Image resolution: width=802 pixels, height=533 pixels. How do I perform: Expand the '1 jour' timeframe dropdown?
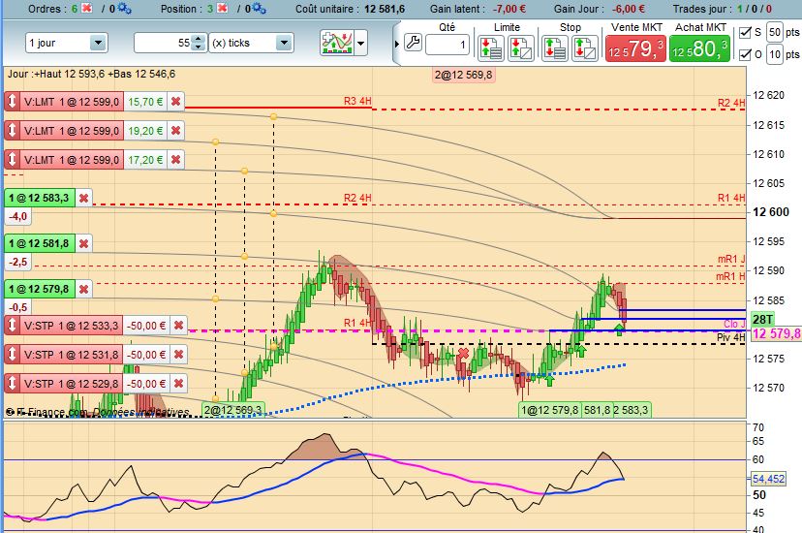(x=98, y=43)
